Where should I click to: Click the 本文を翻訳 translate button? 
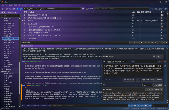(x=158, y=85)
